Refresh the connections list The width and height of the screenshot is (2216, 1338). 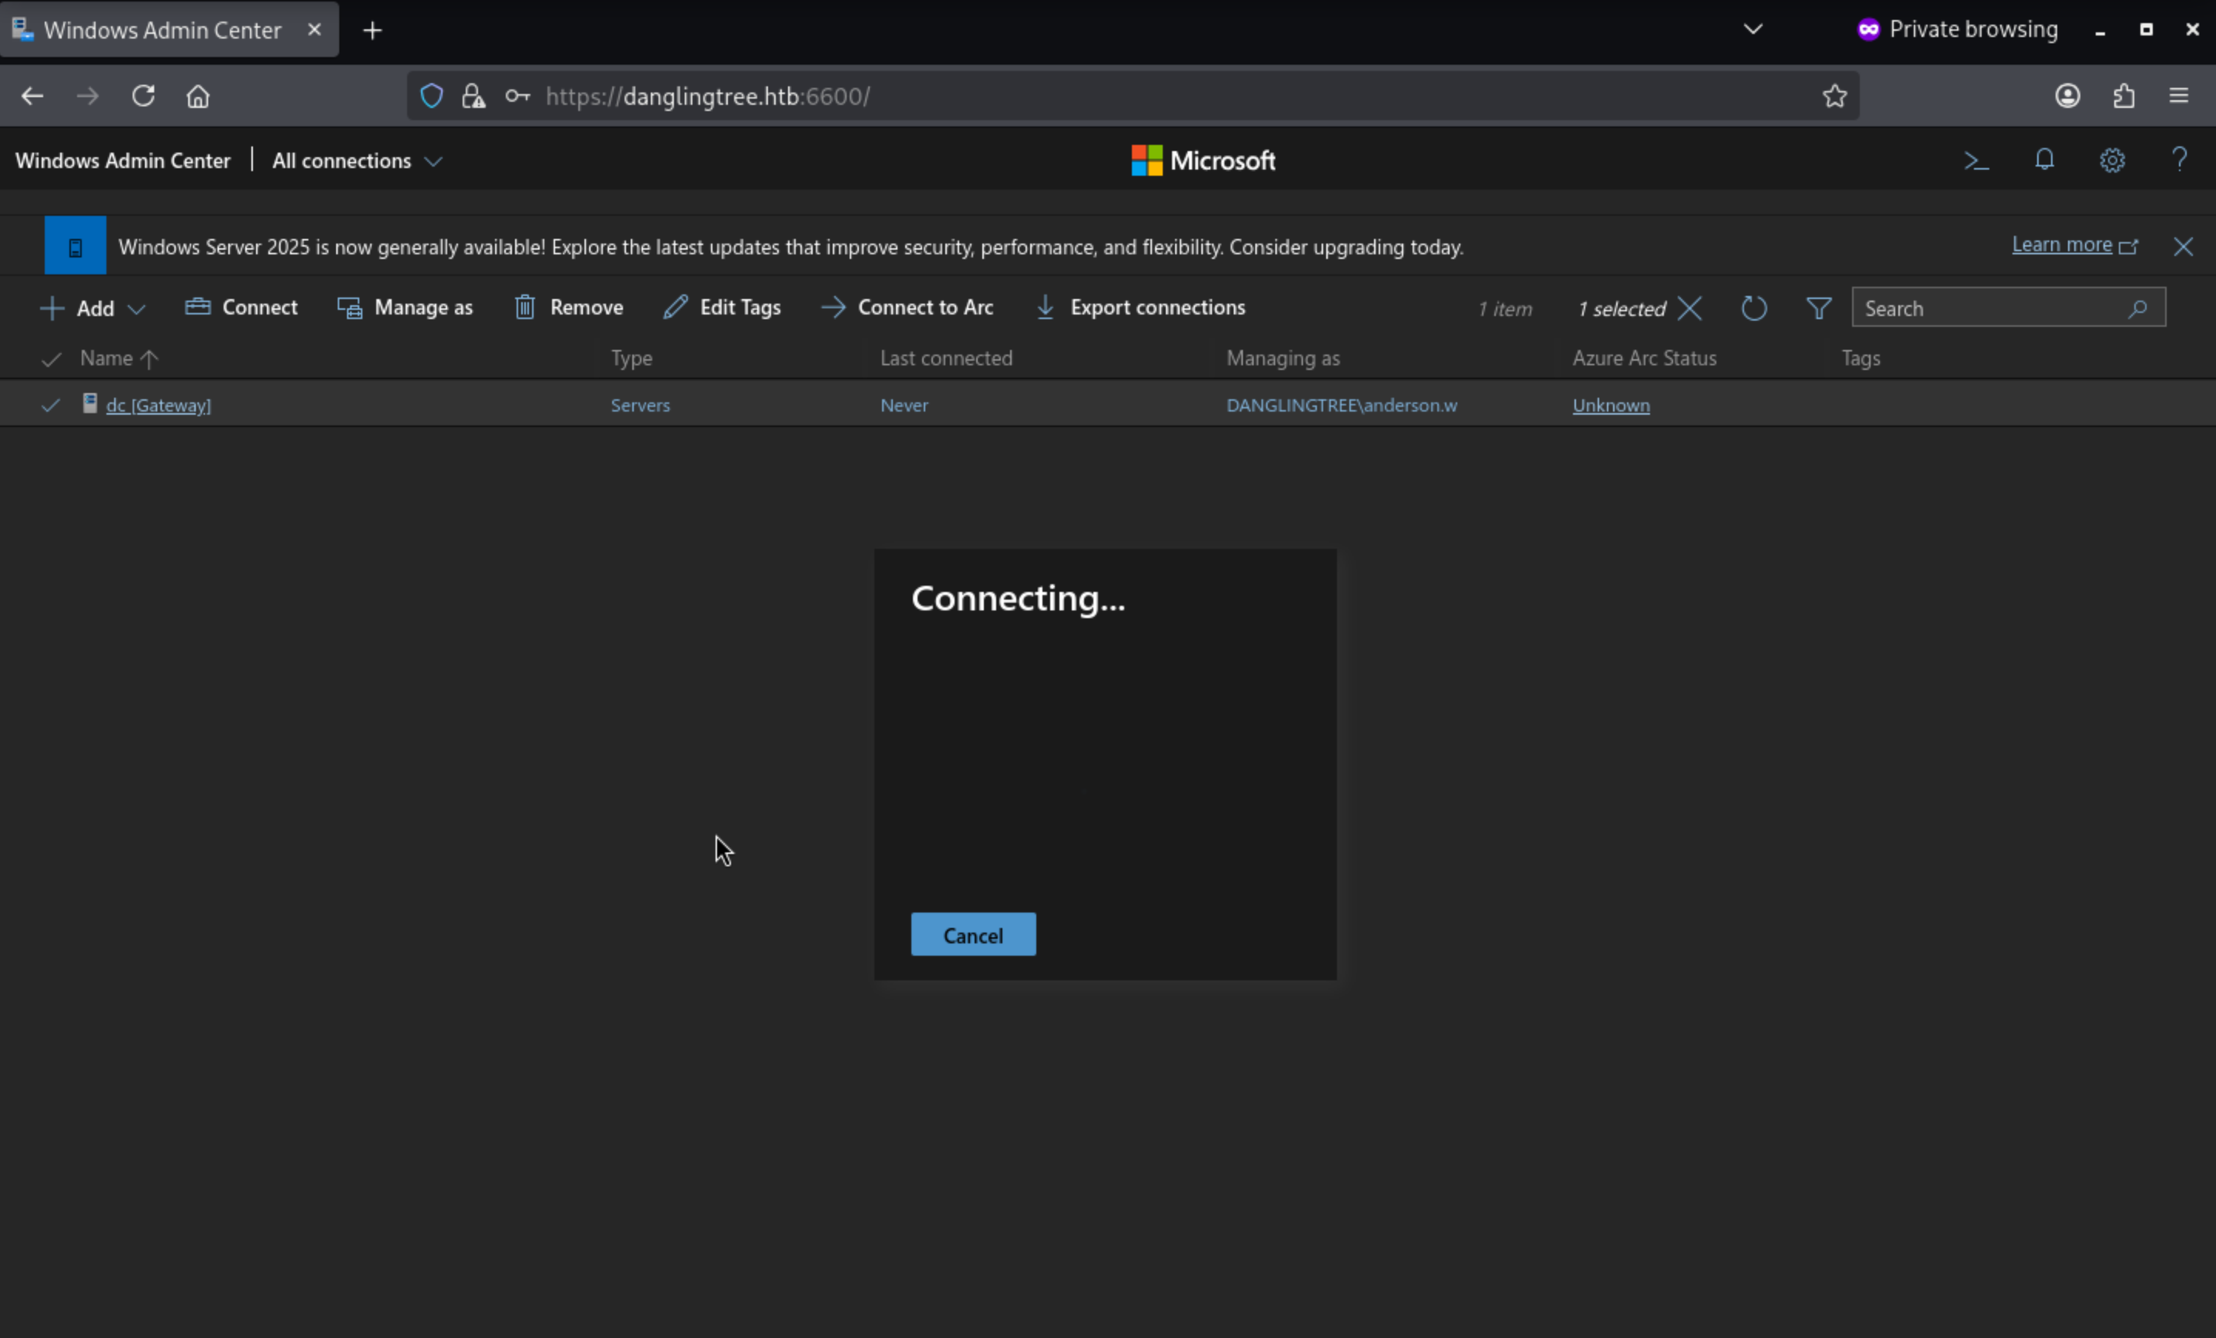1753,308
